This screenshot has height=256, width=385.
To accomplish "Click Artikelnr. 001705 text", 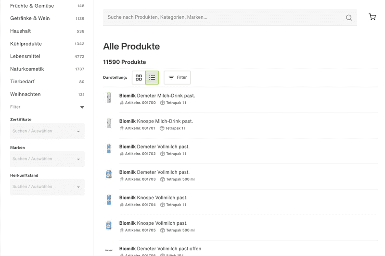I will tap(141, 230).
